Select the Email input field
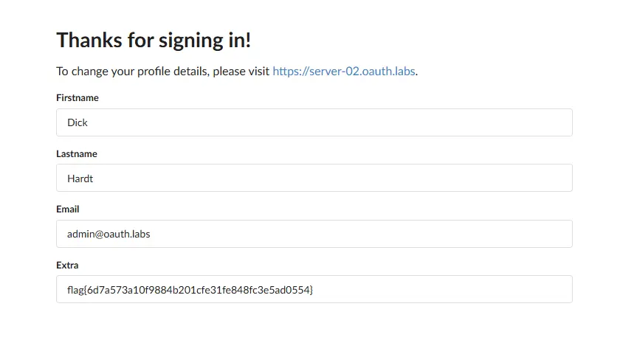 (314, 234)
